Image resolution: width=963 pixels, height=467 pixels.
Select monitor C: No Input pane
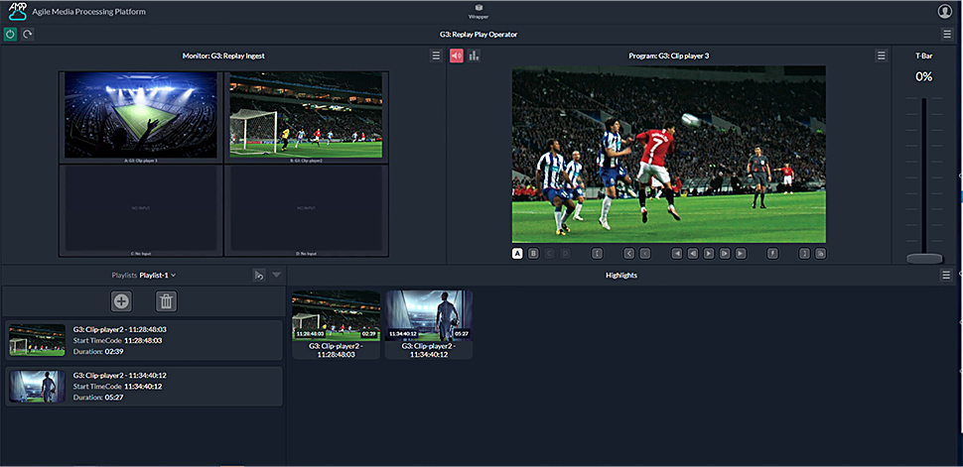click(141, 208)
